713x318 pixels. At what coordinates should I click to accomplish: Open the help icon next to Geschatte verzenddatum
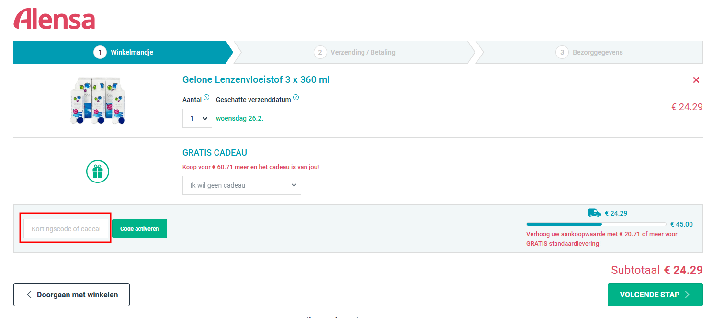click(x=296, y=97)
